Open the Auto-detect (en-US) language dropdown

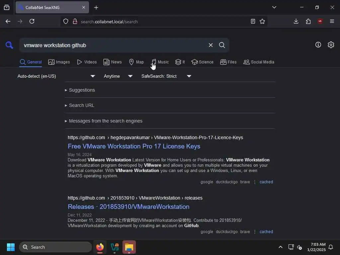pyautogui.click(x=56, y=76)
